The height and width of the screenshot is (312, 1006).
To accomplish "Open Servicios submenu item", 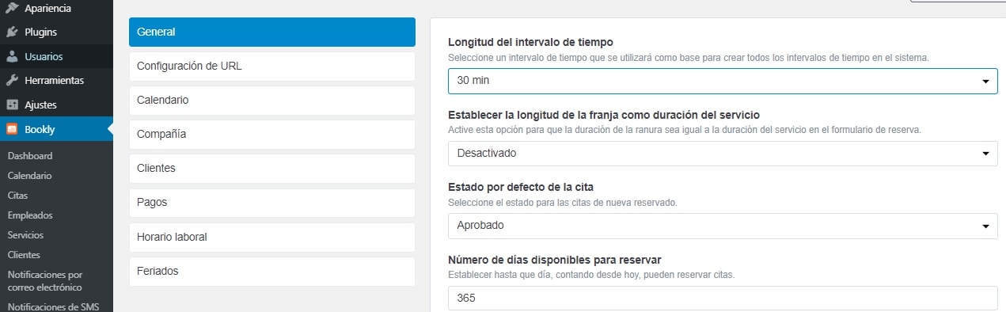I will click(25, 235).
